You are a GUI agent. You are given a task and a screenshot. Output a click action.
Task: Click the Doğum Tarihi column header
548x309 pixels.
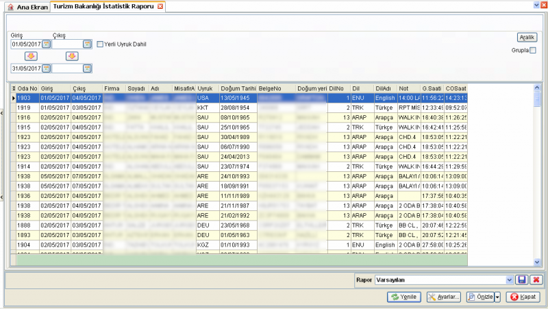238,88
